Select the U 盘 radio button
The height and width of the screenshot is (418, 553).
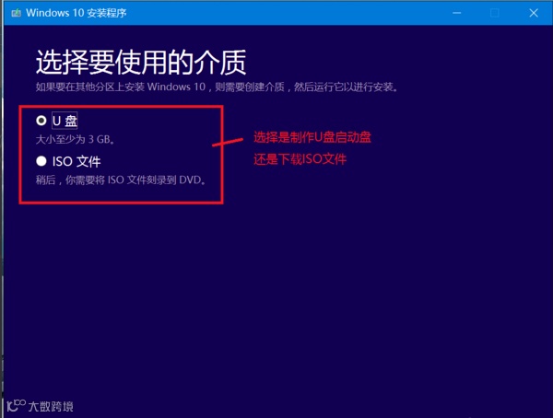pyautogui.click(x=41, y=121)
